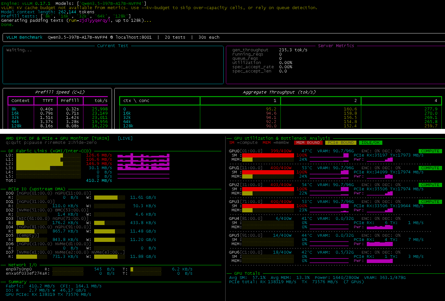Select the localhost:8001 endpoint text
Screen dimensions: 445x301
coord(133,37)
